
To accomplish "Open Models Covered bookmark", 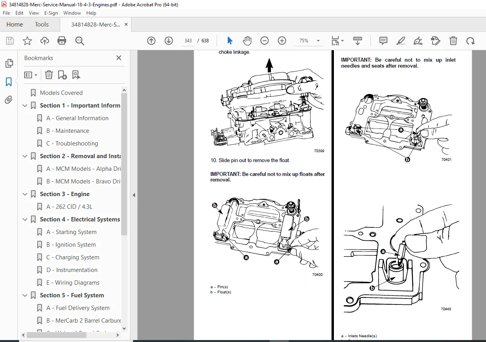I will pos(61,93).
